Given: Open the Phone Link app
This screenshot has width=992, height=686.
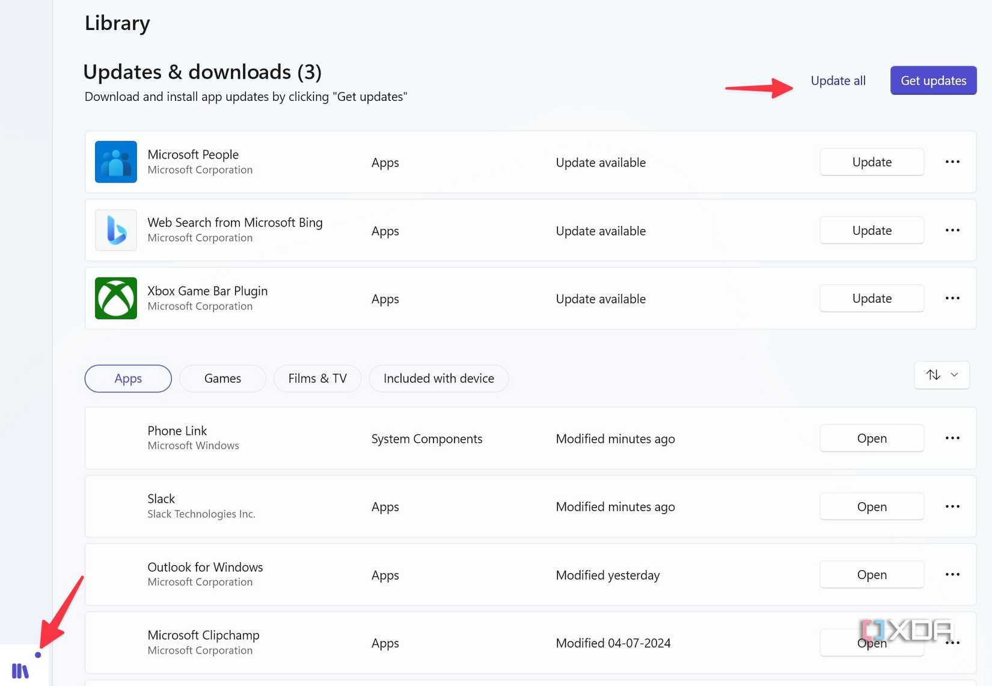Looking at the screenshot, I should point(872,439).
